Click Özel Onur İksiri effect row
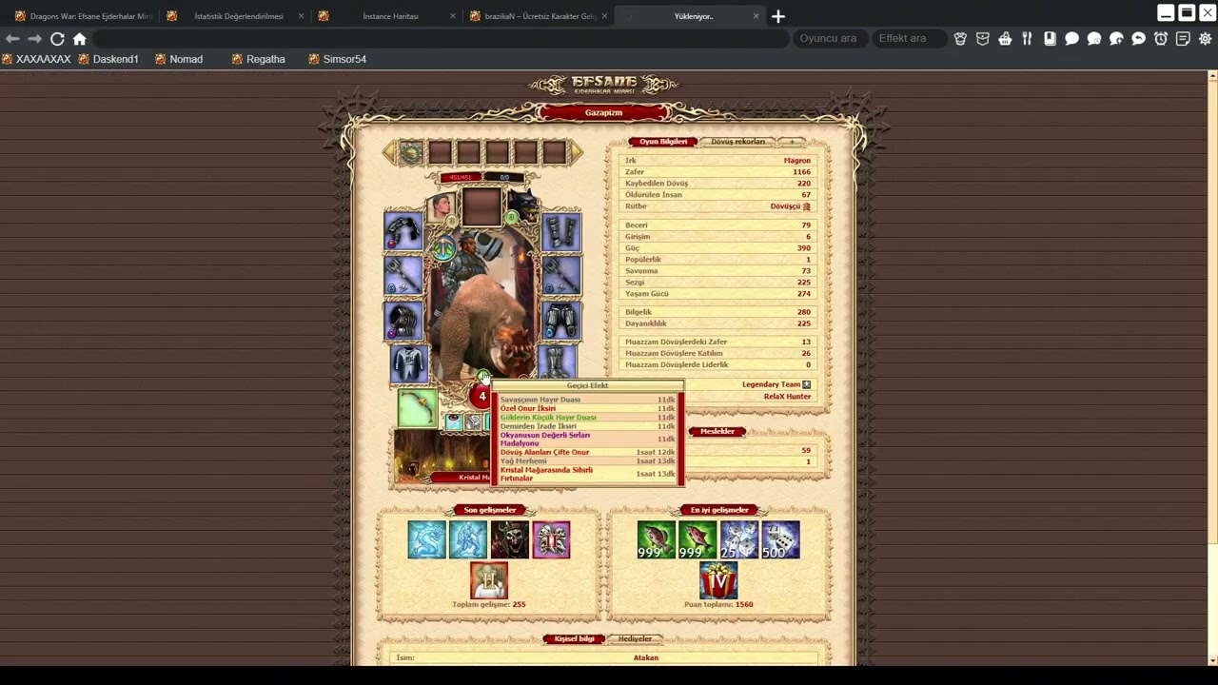Image resolution: width=1218 pixels, height=685 pixels. point(587,408)
